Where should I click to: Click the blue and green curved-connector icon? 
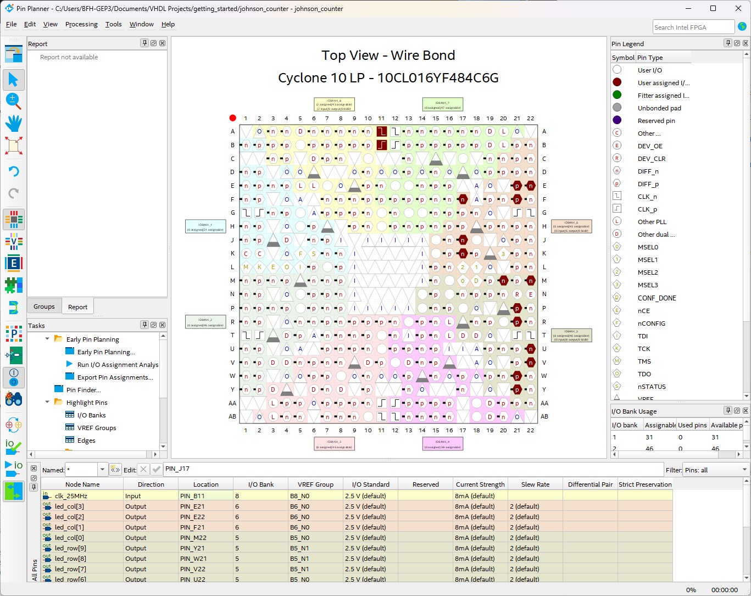[14, 307]
